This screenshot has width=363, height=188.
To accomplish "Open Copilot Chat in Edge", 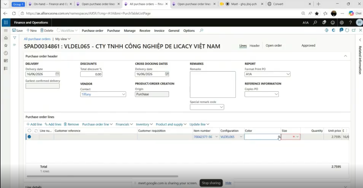I will click(355, 13).
